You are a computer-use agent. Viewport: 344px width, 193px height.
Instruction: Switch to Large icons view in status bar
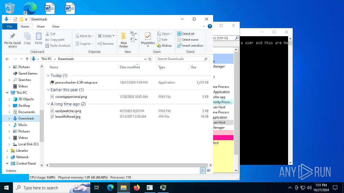tap(209, 170)
